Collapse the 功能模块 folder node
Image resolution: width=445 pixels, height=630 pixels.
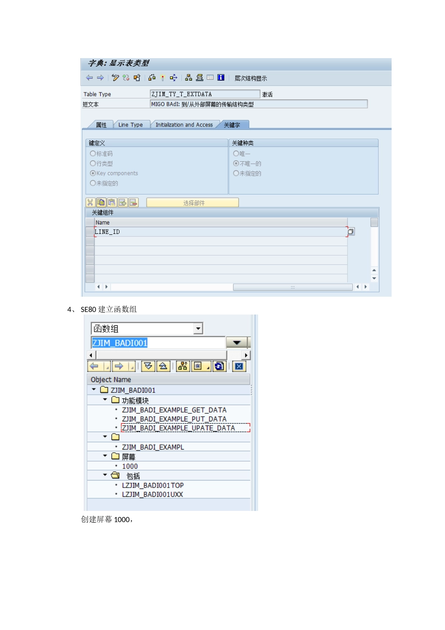pos(105,399)
